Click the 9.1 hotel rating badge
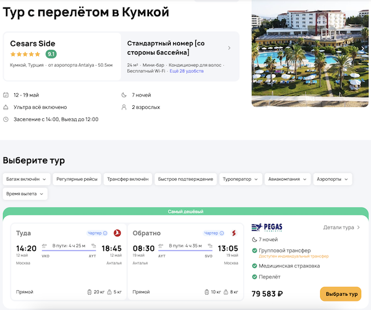 tap(51, 54)
